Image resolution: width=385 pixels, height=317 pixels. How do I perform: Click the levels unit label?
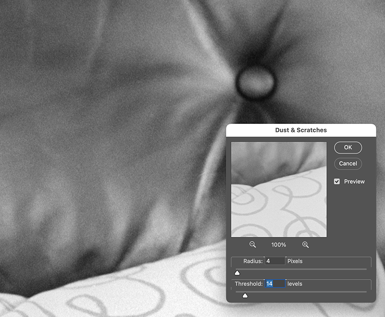pyautogui.click(x=295, y=284)
